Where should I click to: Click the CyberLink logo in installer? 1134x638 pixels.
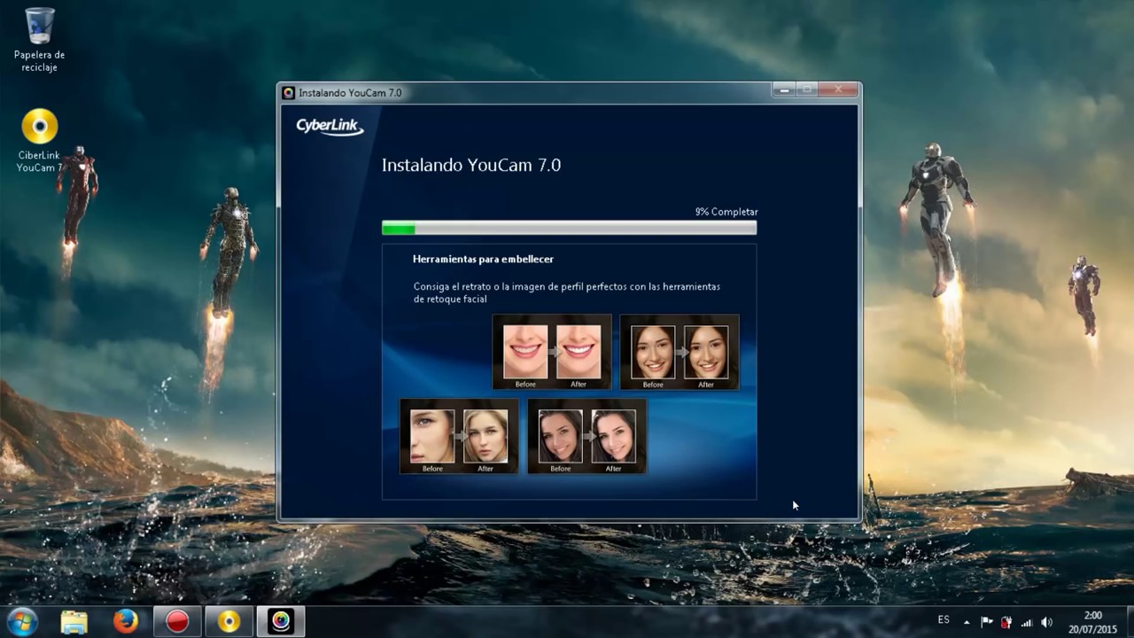point(330,126)
